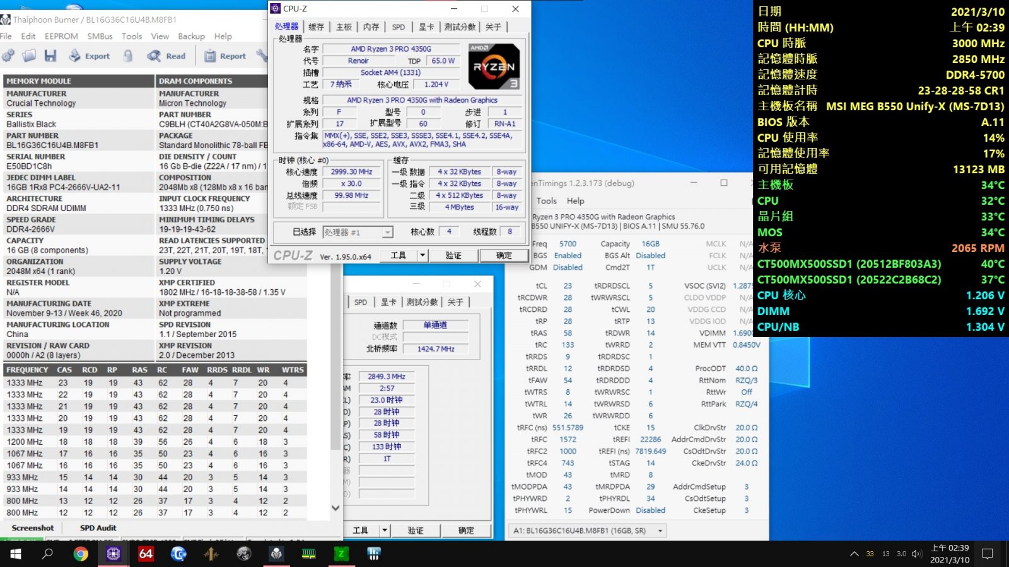Open Help menu in ZenTimings
The width and height of the screenshot is (1009, 567).
pyautogui.click(x=575, y=200)
